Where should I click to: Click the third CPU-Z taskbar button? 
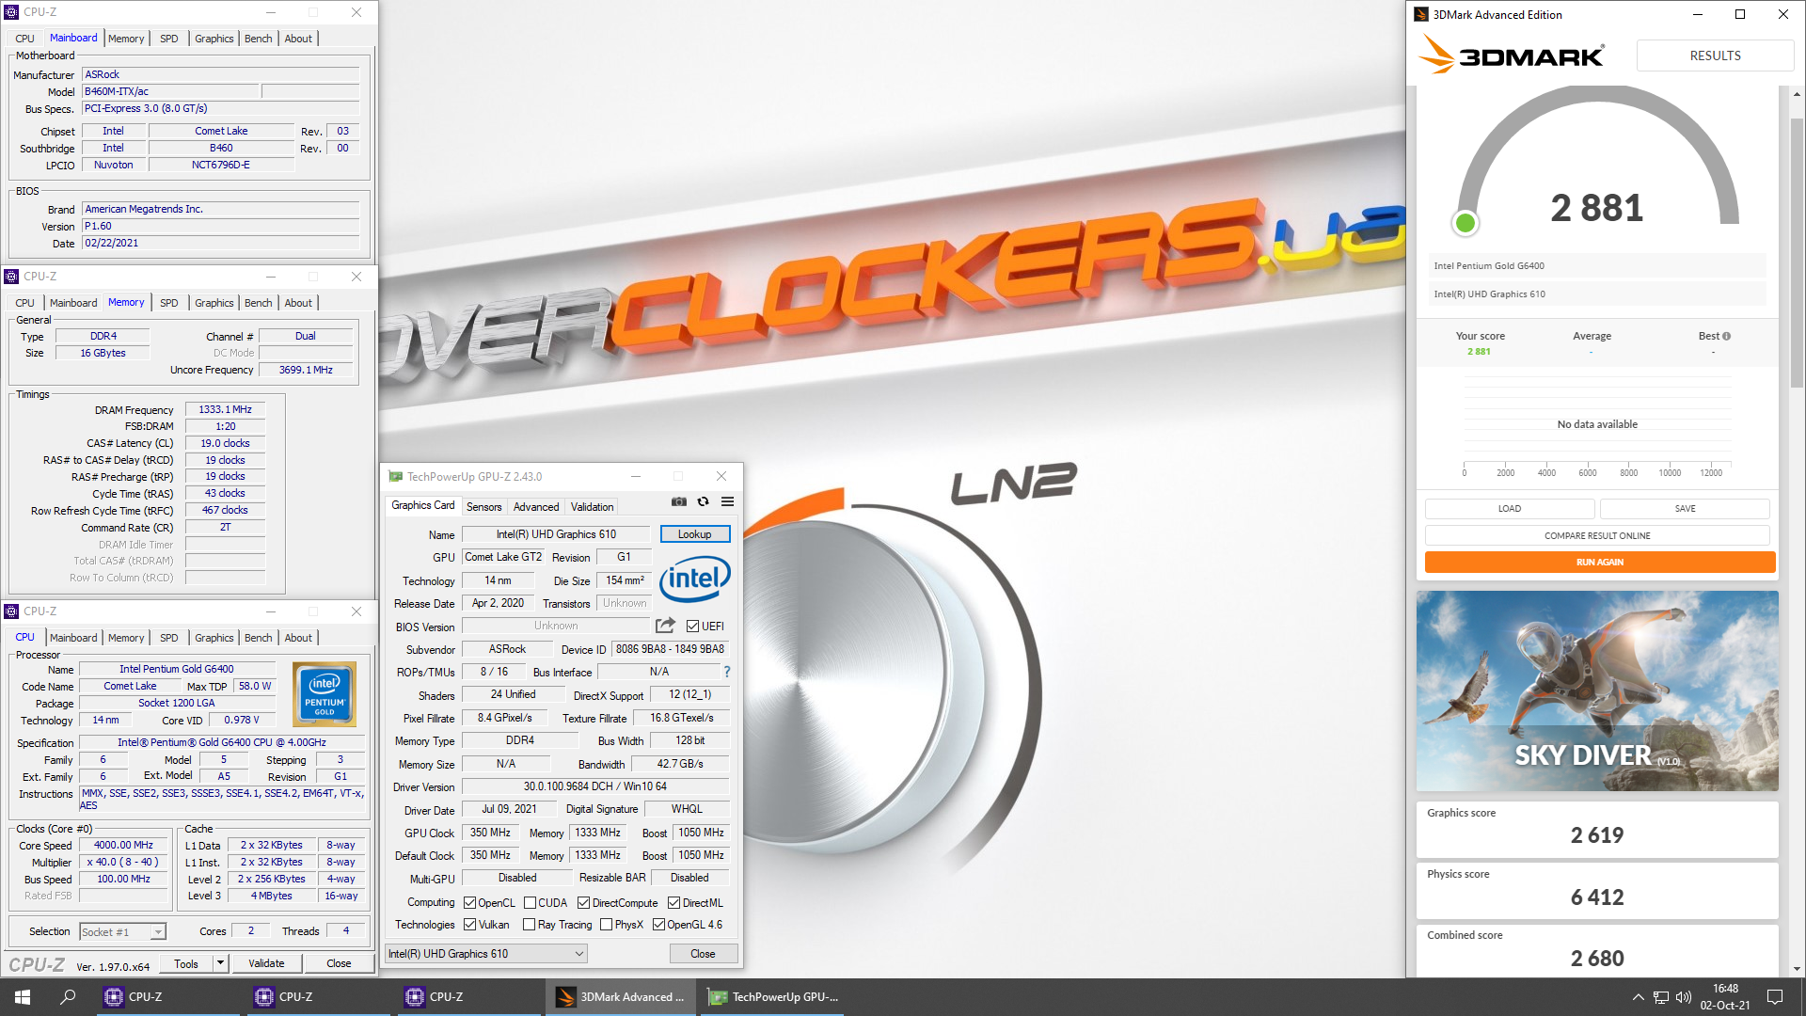pos(470,997)
